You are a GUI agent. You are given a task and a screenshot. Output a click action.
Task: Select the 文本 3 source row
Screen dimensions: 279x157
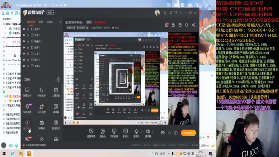coord(42,35)
